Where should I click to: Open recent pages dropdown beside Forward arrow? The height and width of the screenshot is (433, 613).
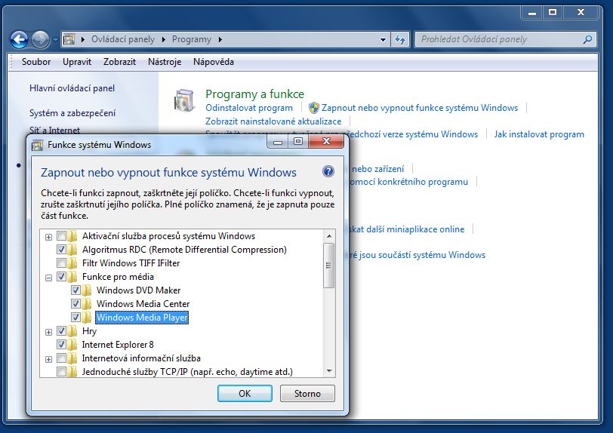(x=55, y=39)
